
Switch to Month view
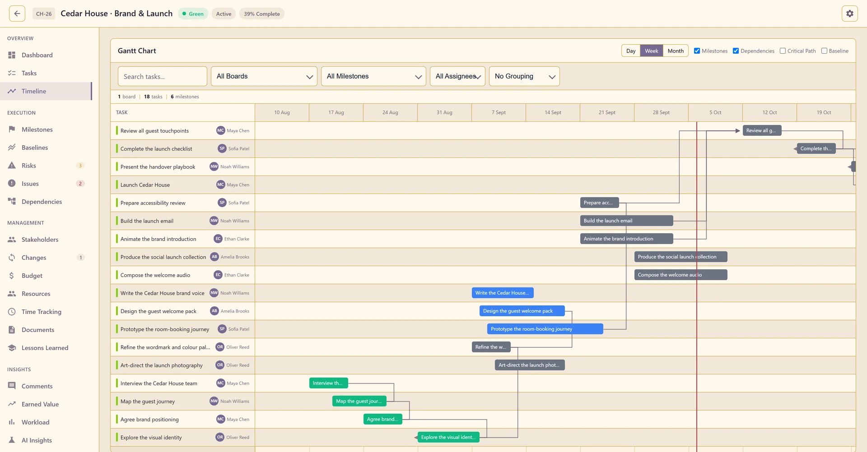(x=676, y=51)
